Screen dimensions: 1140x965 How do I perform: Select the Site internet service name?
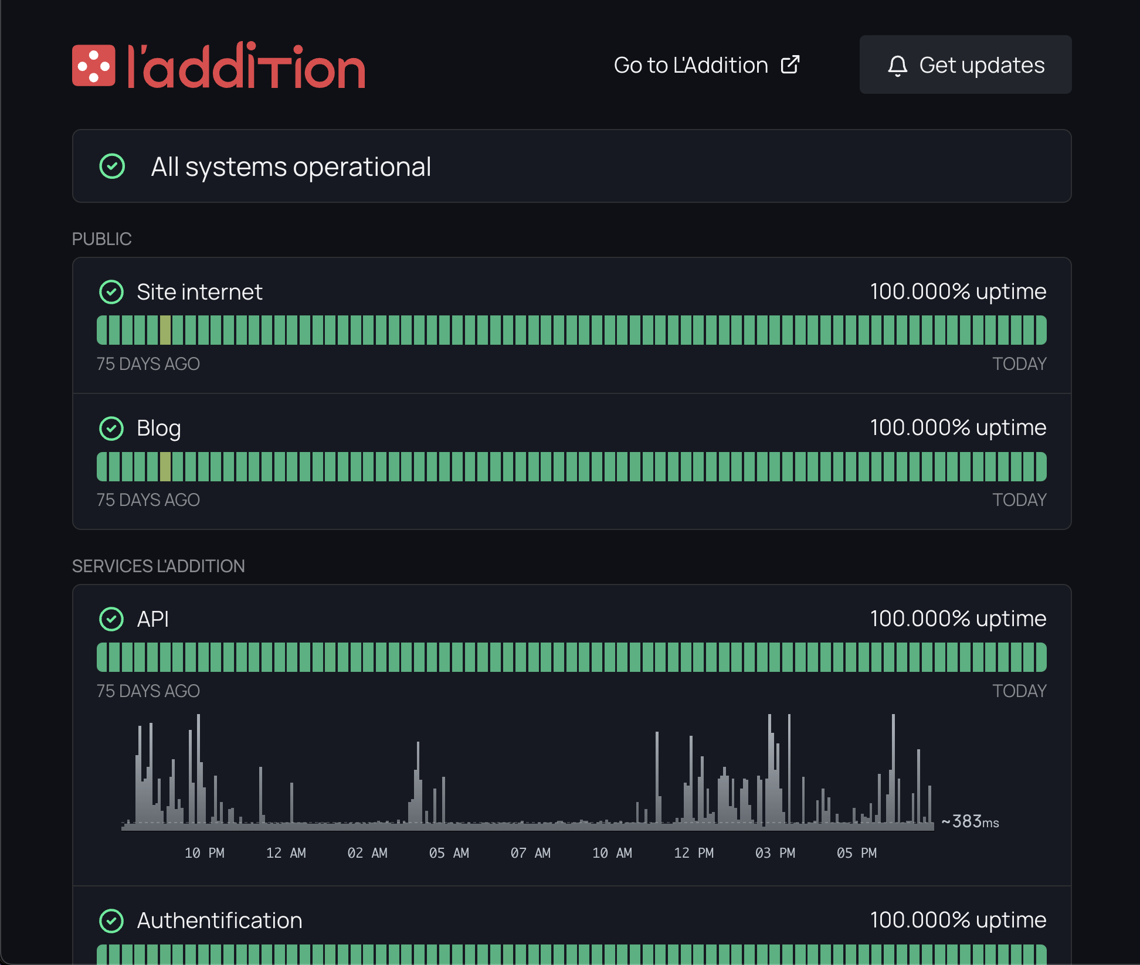[199, 292]
